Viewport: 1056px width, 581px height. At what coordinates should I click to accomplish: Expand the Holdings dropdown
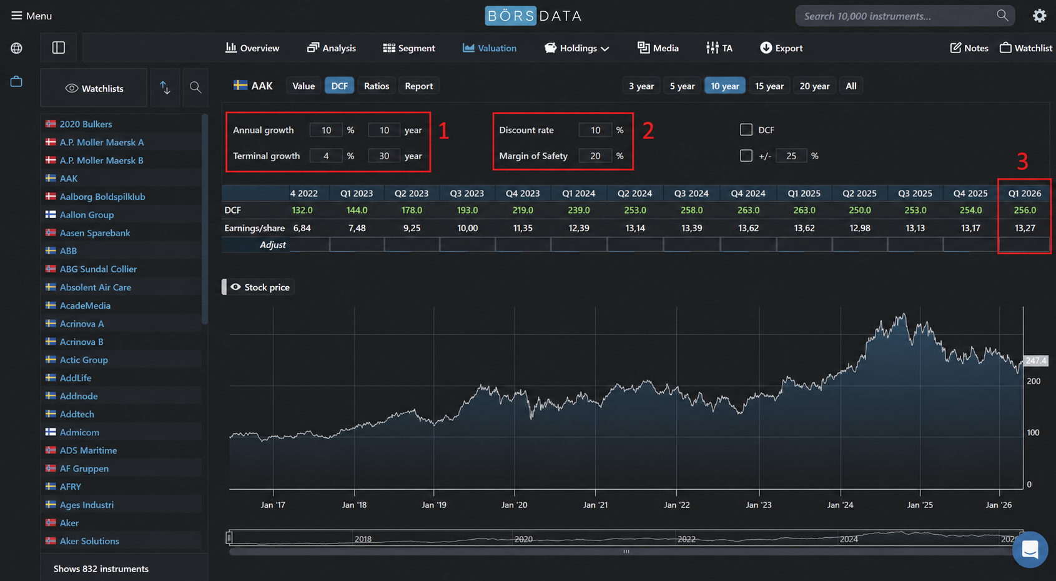click(577, 48)
